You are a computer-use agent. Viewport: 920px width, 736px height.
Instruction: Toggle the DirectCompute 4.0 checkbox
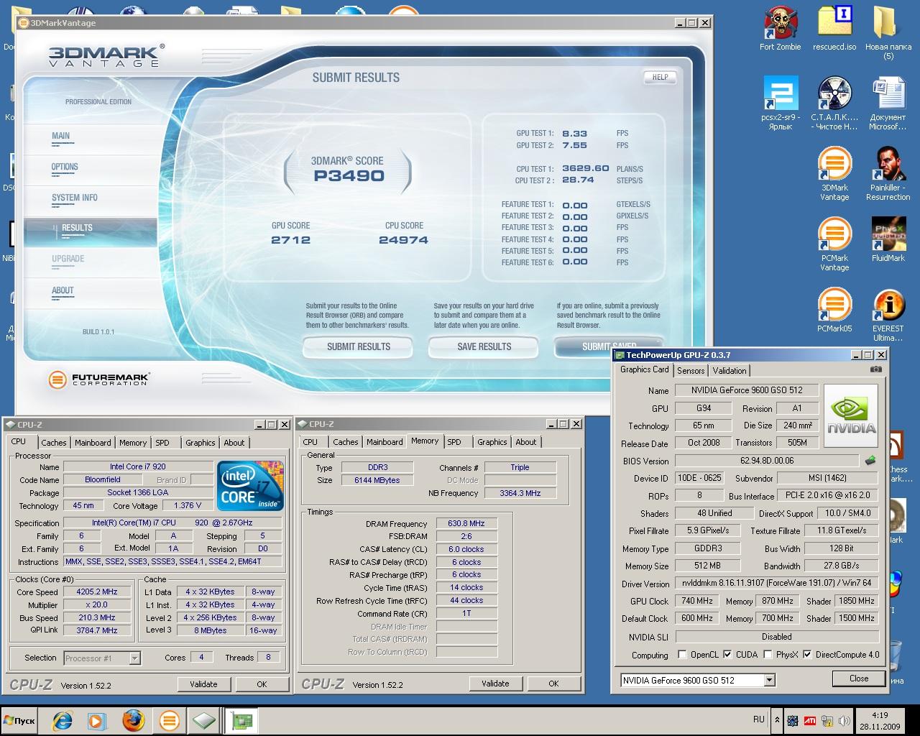pos(807,655)
